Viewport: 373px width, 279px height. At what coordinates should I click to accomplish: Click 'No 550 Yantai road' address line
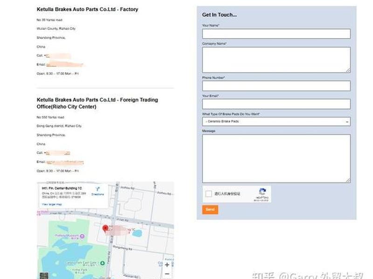[x=50, y=117]
